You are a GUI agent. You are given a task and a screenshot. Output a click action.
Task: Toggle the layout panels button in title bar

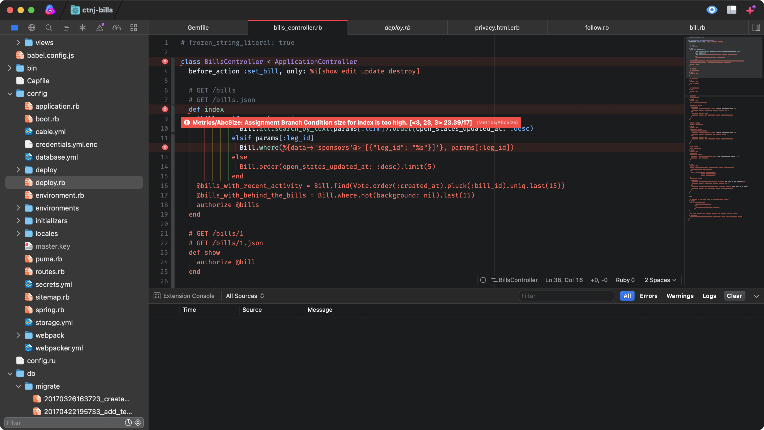point(731,10)
